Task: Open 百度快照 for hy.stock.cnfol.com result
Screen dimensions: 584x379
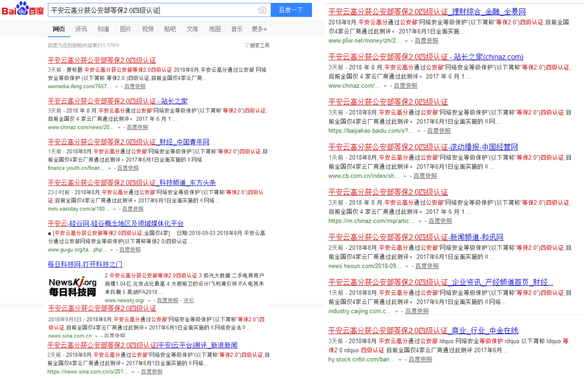Action: (x=420, y=360)
